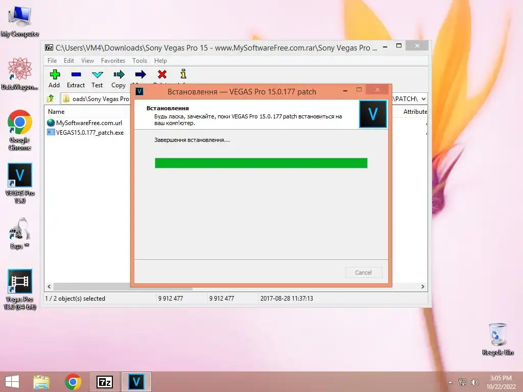Open Google Chrome desktop shortcut

(x=20, y=130)
